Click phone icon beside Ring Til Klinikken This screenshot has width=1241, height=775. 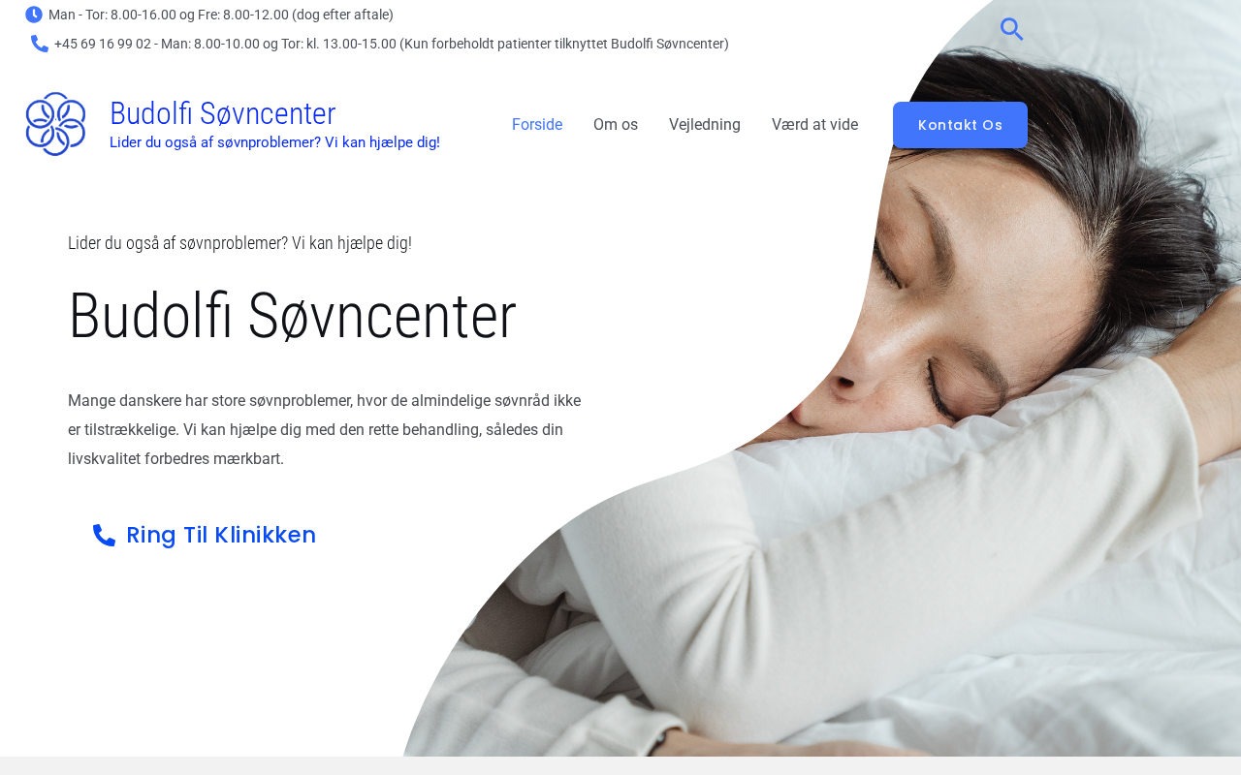pyautogui.click(x=104, y=535)
